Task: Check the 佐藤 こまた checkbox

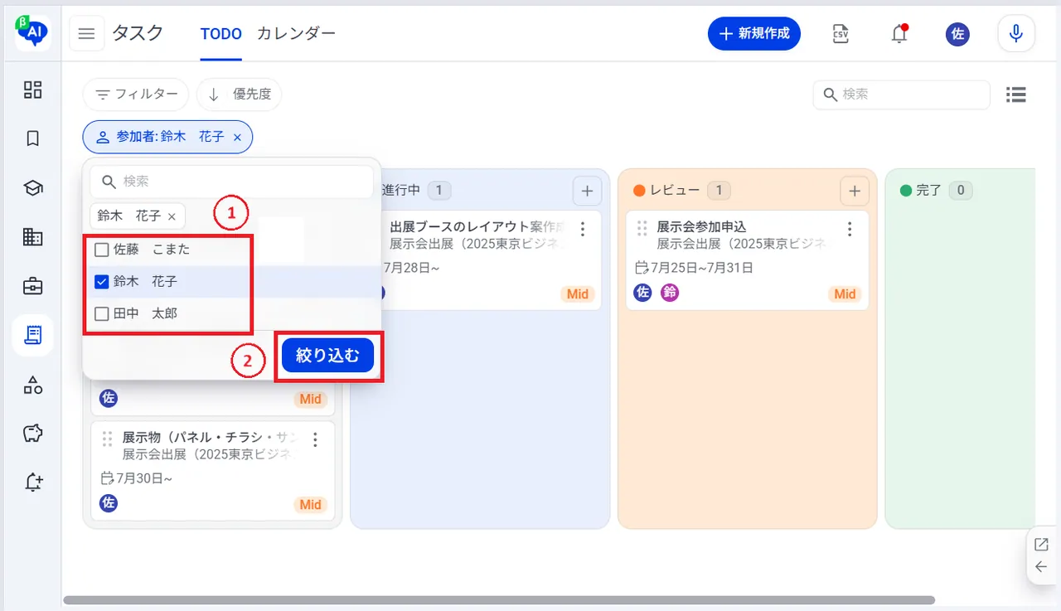Action: pos(102,250)
